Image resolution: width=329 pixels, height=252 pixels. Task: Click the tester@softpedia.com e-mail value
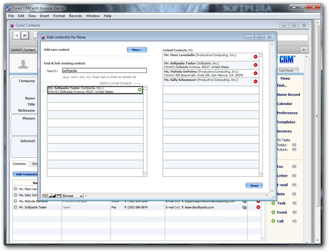coord(199,207)
